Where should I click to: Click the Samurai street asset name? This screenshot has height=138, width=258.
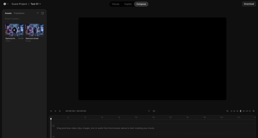(32, 38)
